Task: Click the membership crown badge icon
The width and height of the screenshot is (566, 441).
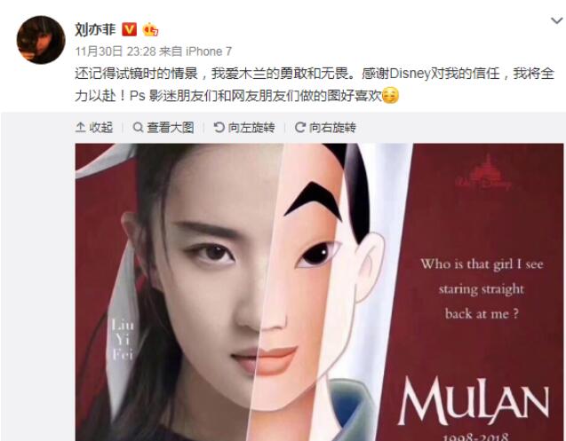Action: pos(150,29)
